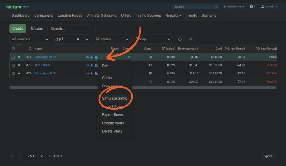Viewport: 286px width, 166px height.
Task: Switch to the Landing Pages tab
Action: coord(70,16)
